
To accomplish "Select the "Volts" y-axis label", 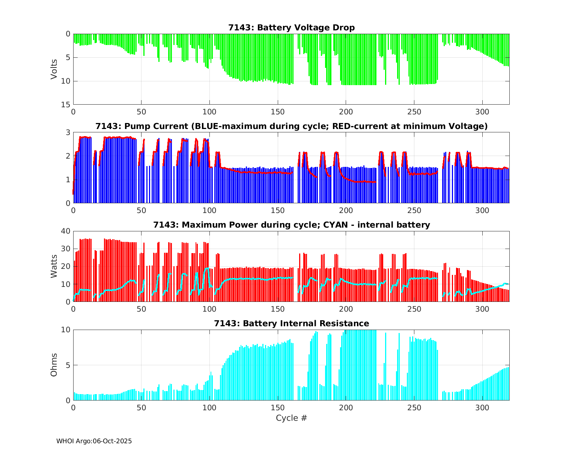I will (54, 69).
